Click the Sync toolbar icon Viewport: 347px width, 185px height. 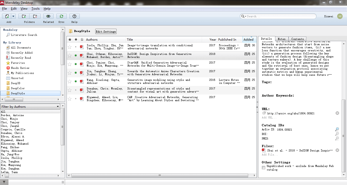pos(61,16)
